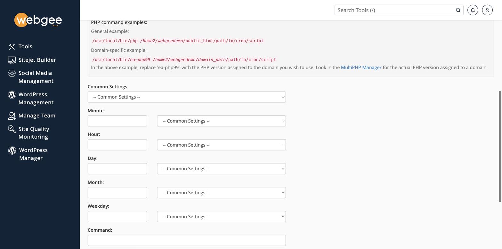Click the search magnifier icon
Image resolution: width=502 pixels, height=249 pixels.
tap(458, 10)
